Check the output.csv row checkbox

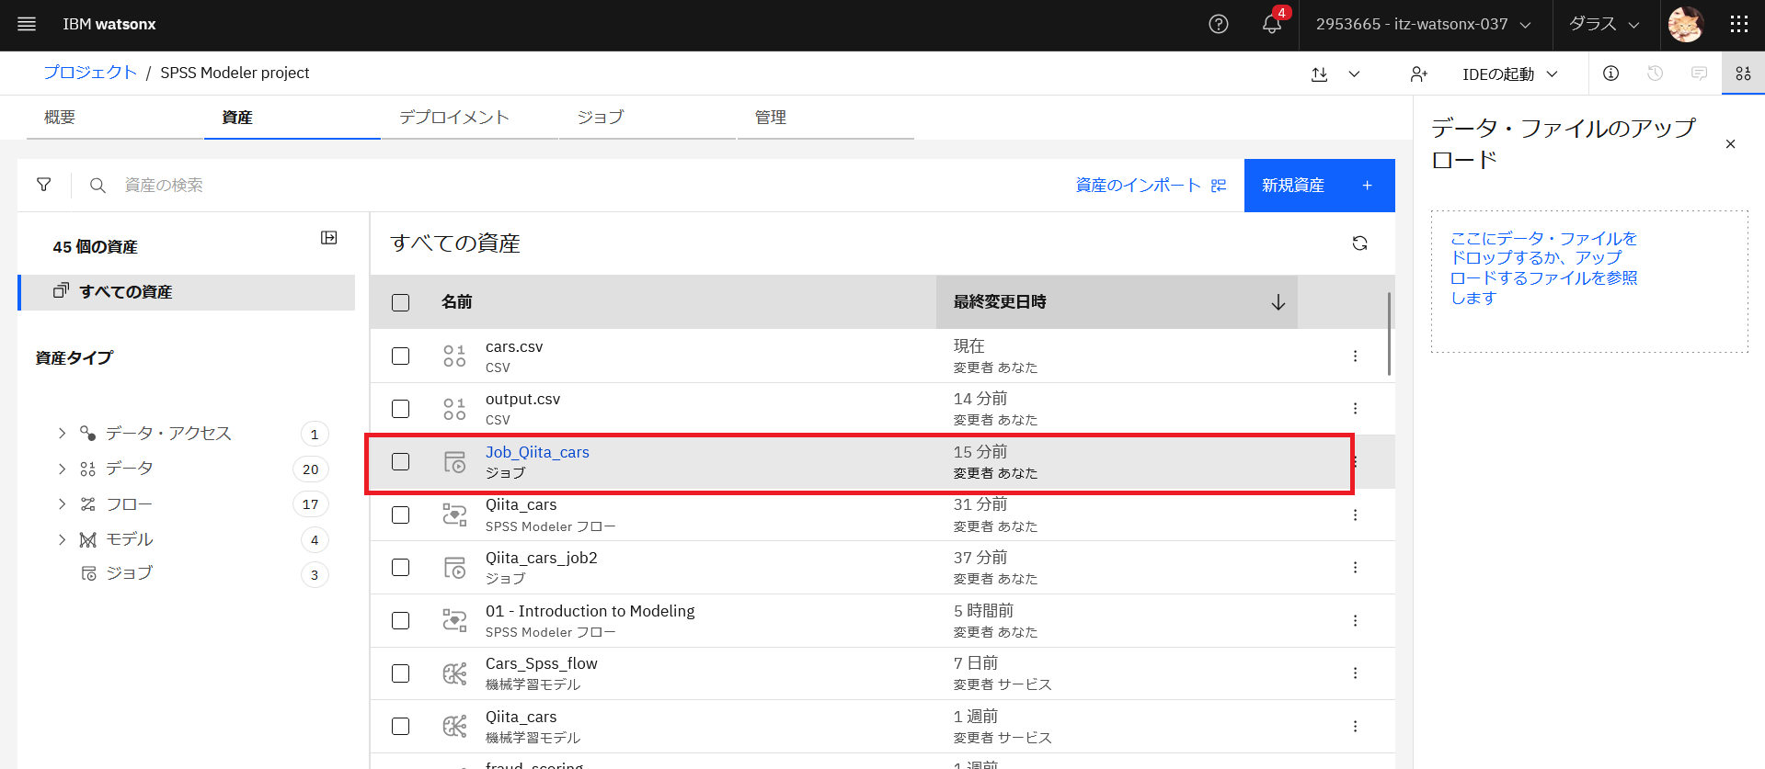coord(400,408)
